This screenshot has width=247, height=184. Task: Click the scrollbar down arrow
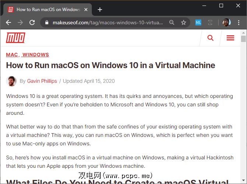(x=243, y=180)
